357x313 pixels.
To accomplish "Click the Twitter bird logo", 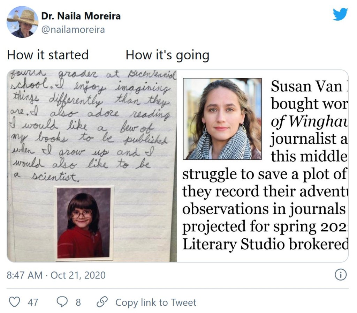I will [x=340, y=14].
